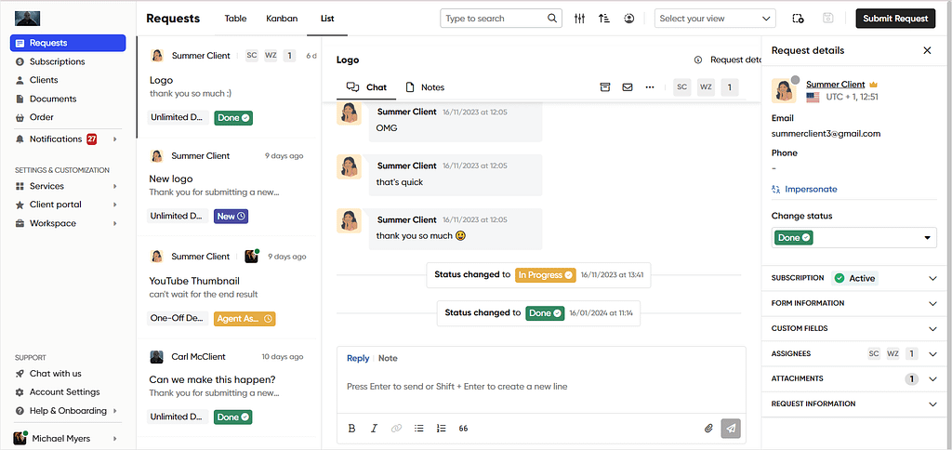Open Account Settings in the sidebar
952x450 pixels.
pos(64,391)
